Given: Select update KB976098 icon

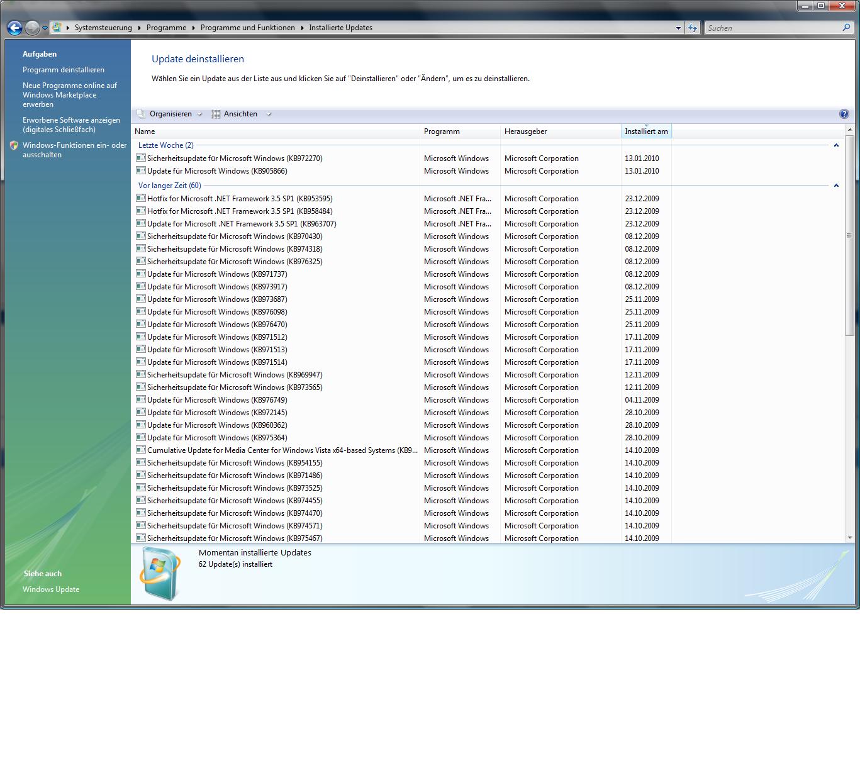Looking at the screenshot, I should point(141,311).
